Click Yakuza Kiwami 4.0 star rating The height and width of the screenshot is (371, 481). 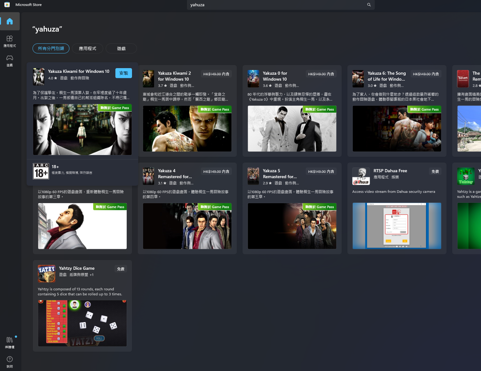(x=53, y=78)
